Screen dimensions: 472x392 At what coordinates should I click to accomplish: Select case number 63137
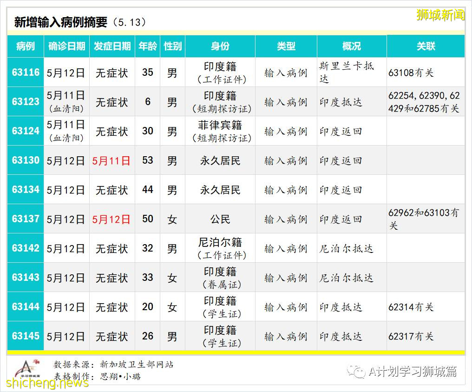(25, 219)
